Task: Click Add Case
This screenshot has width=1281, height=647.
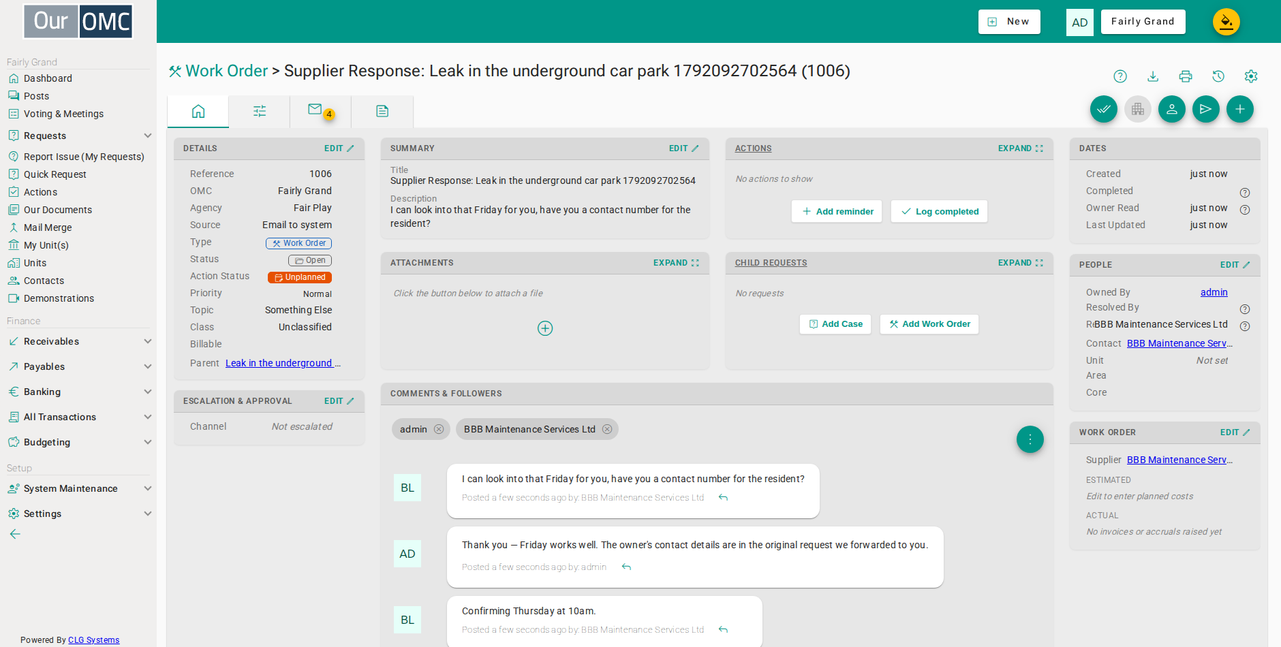Action: click(835, 324)
